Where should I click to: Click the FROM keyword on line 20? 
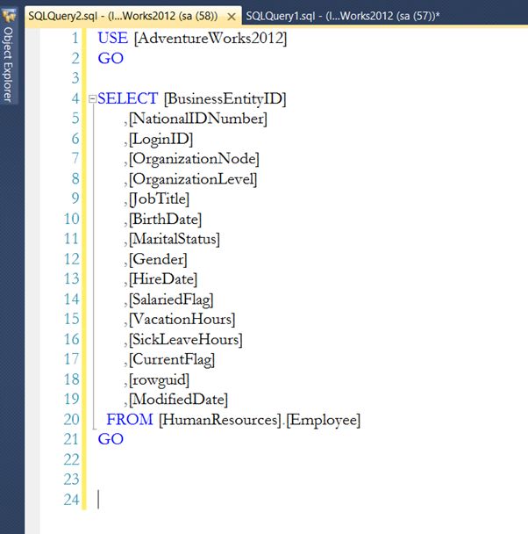(x=130, y=419)
